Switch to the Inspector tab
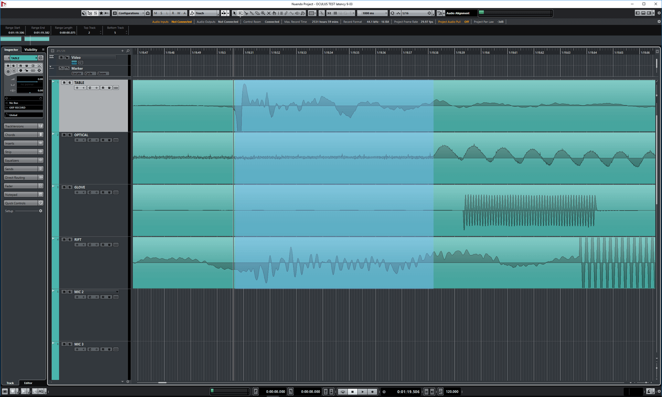This screenshot has height=397, width=662. pos(11,50)
